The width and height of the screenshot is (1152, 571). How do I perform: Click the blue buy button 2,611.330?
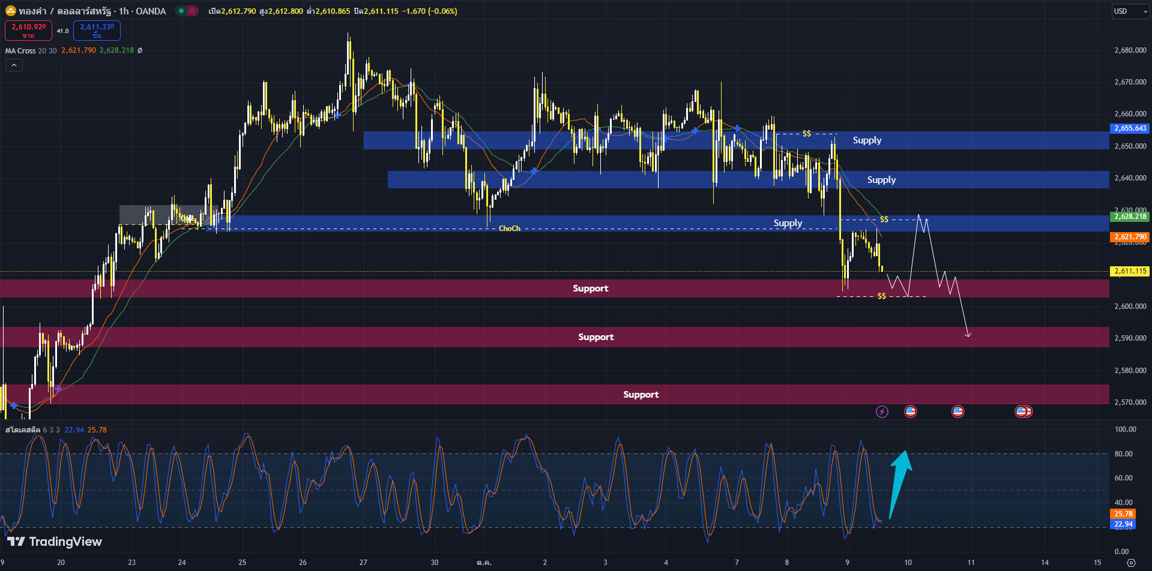pyautogui.click(x=97, y=31)
